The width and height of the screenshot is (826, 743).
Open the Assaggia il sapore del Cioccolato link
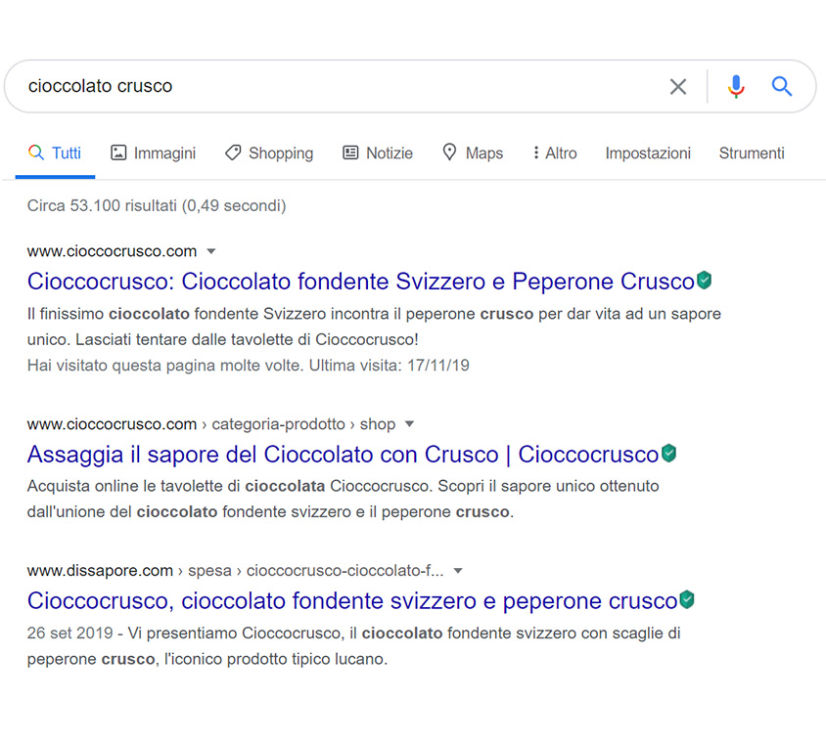(x=343, y=455)
